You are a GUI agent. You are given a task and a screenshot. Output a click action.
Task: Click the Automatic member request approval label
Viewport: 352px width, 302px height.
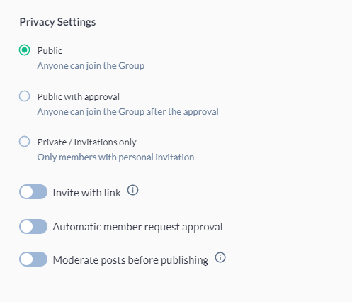[x=137, y=227]
